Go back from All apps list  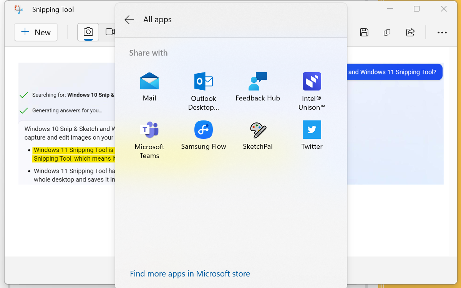coord(129,20)
